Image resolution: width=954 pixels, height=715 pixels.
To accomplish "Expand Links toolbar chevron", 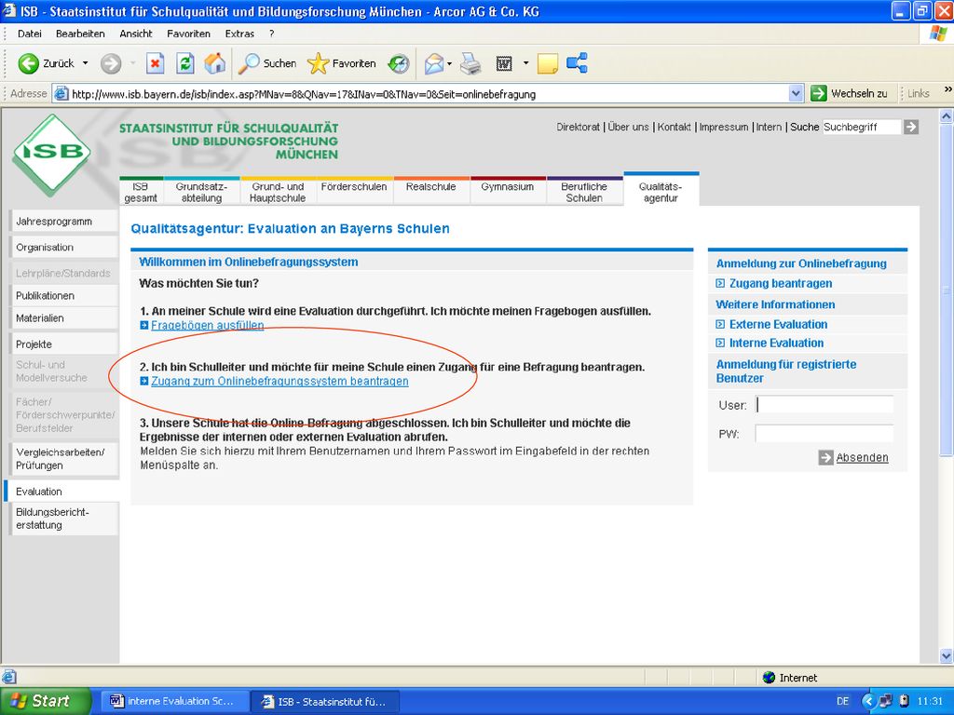I will click(947, 89).
